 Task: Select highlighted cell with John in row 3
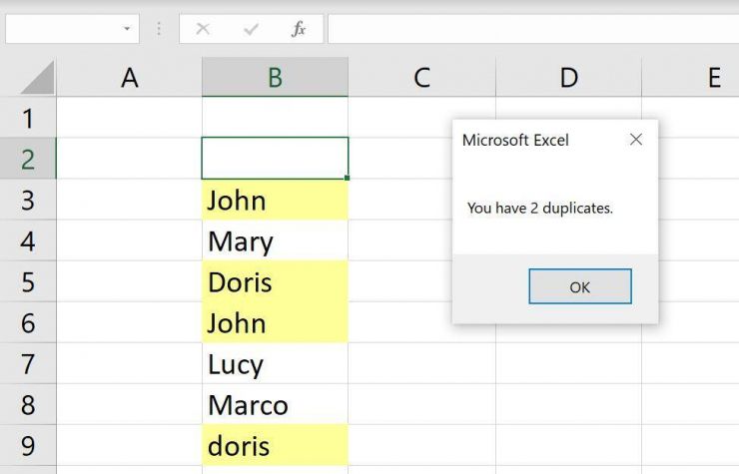coord(275,201)
